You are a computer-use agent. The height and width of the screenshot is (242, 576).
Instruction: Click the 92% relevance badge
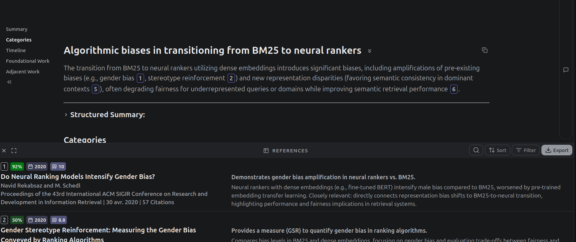(x=17, y=167)
